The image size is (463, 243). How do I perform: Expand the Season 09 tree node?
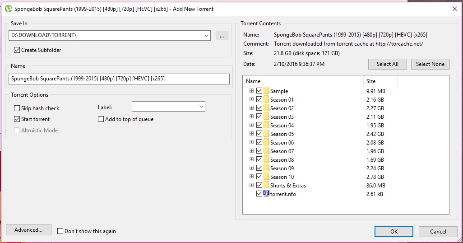[x=251, y=168]
